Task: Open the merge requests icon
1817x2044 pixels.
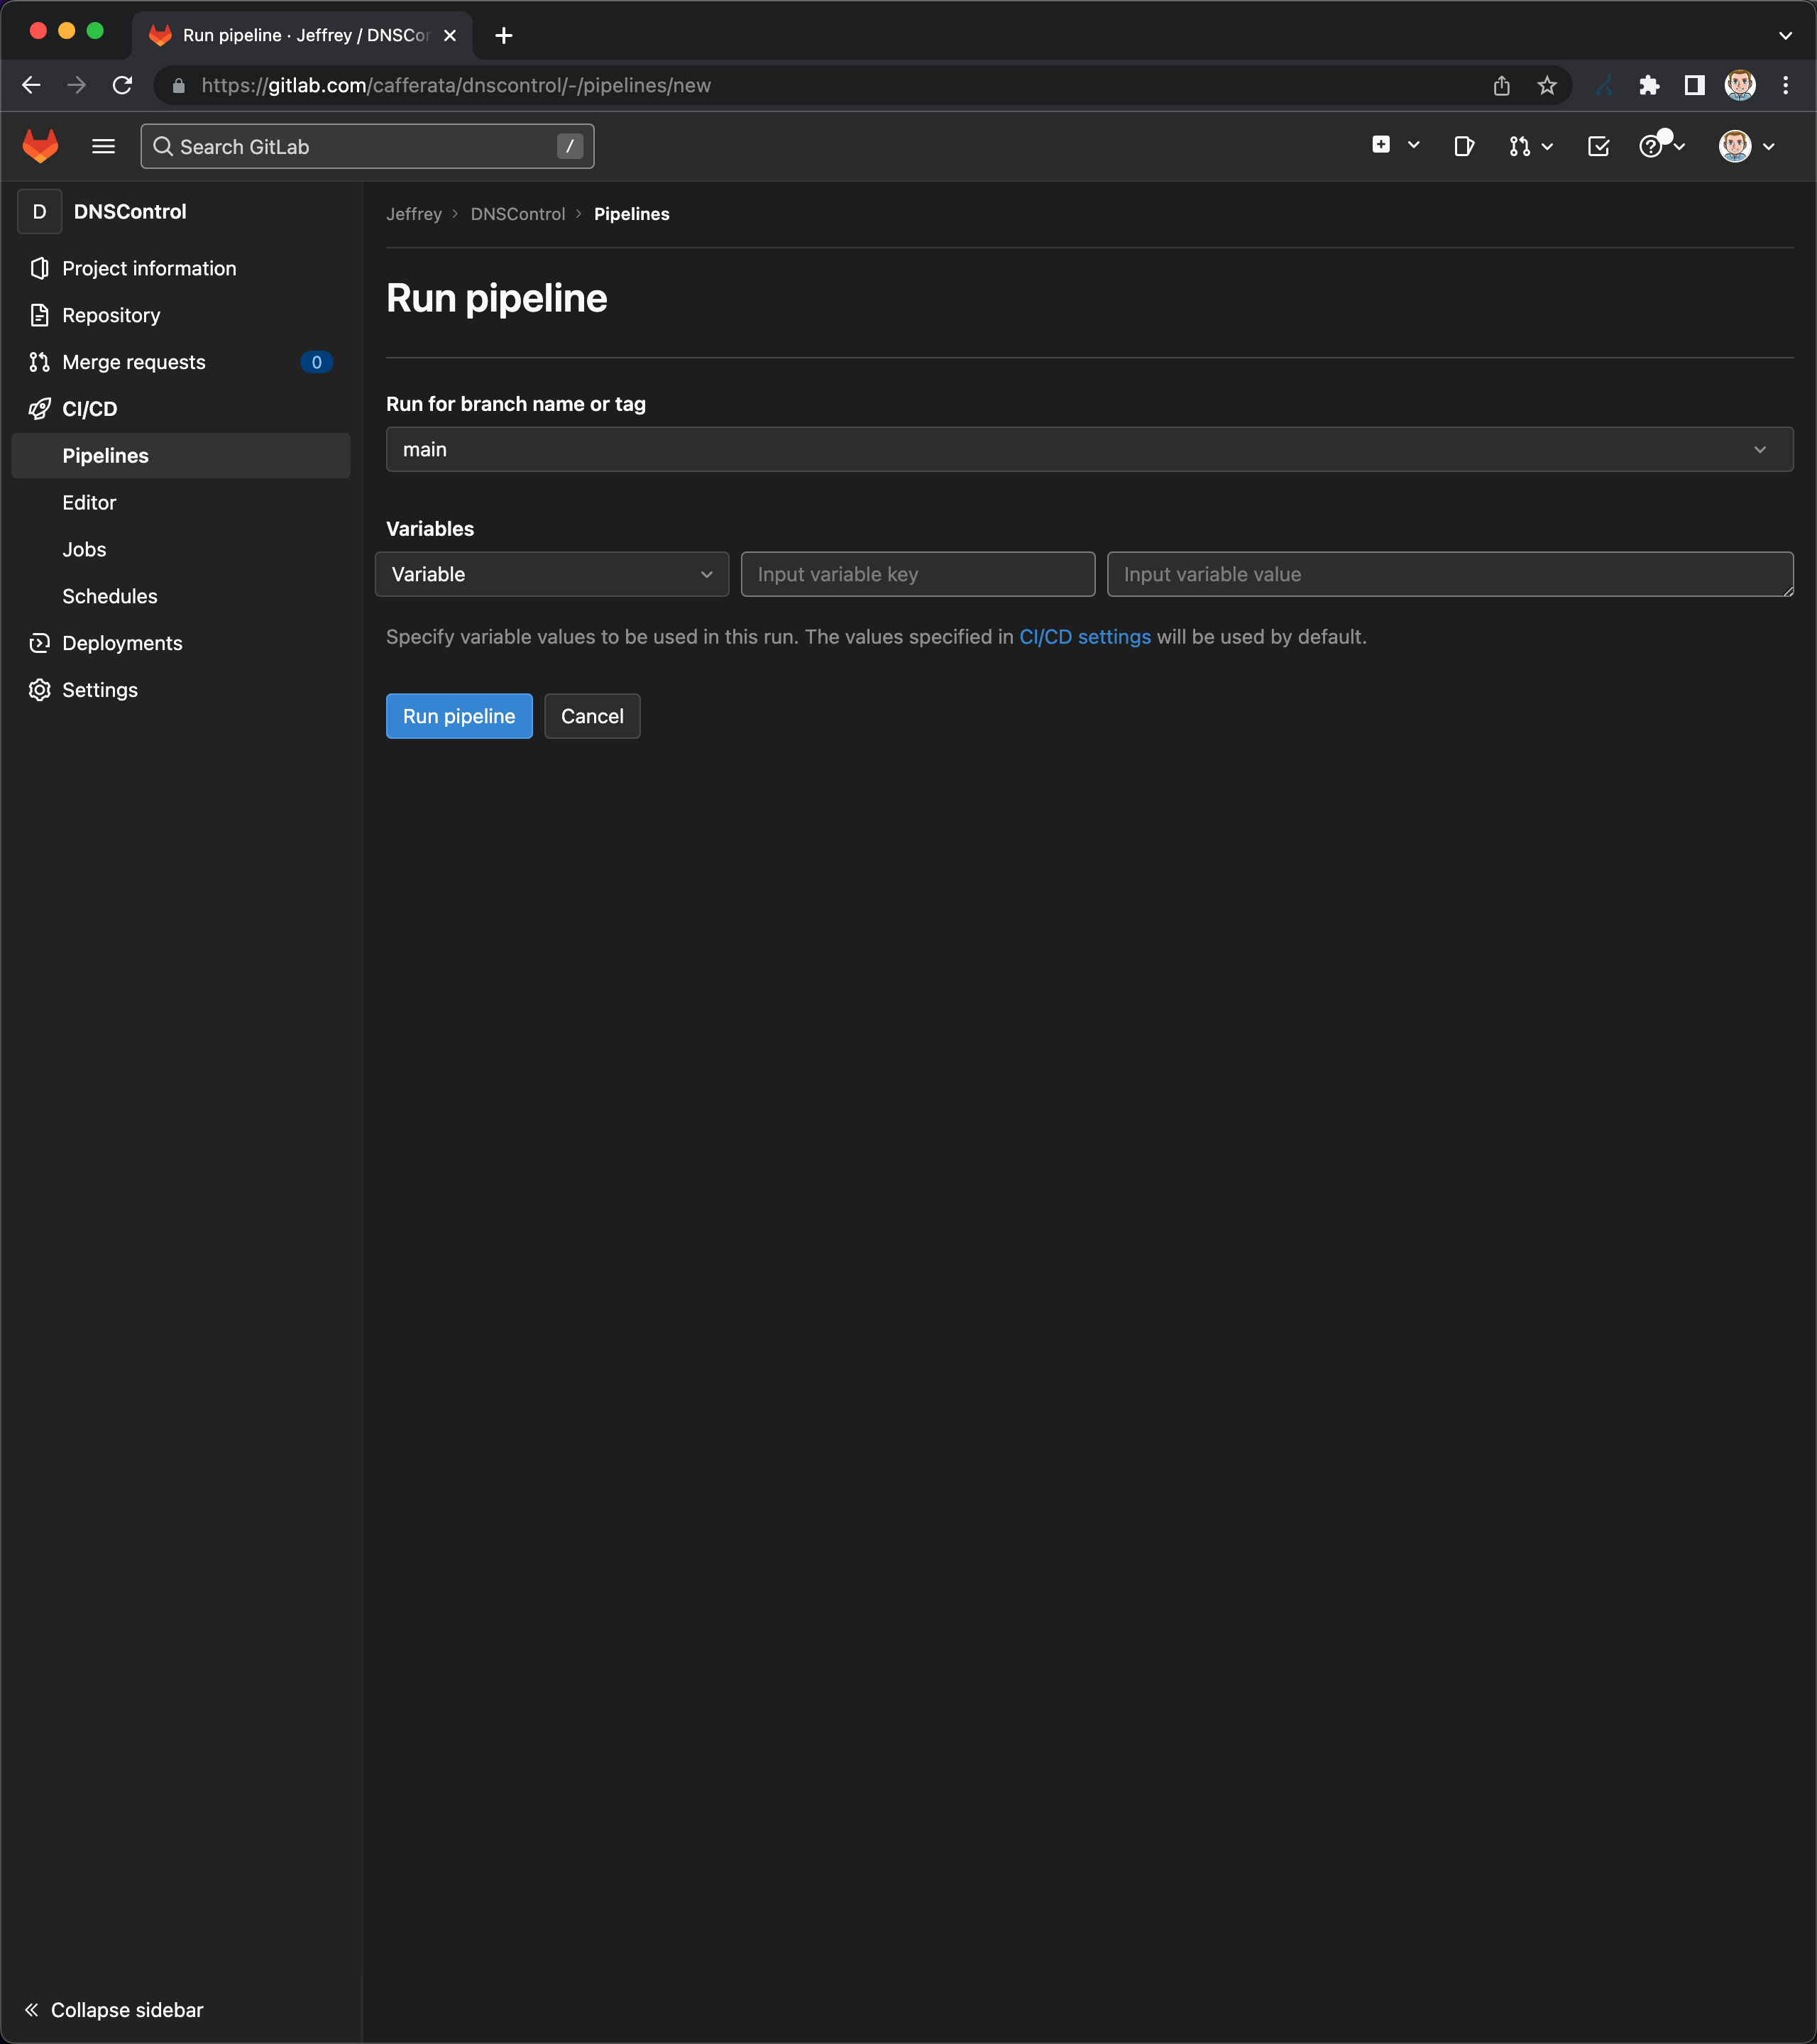Action: [x=1519, y=145]
